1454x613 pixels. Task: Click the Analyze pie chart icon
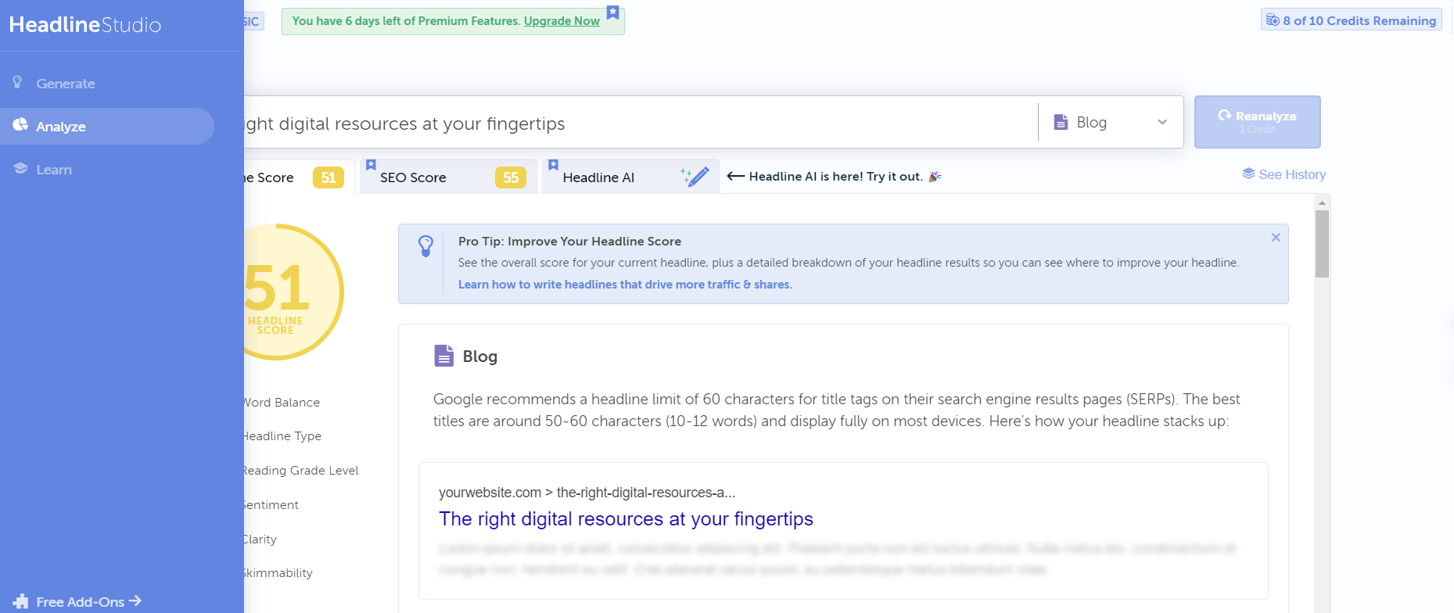pyautogui.click(x=20, y=125)
